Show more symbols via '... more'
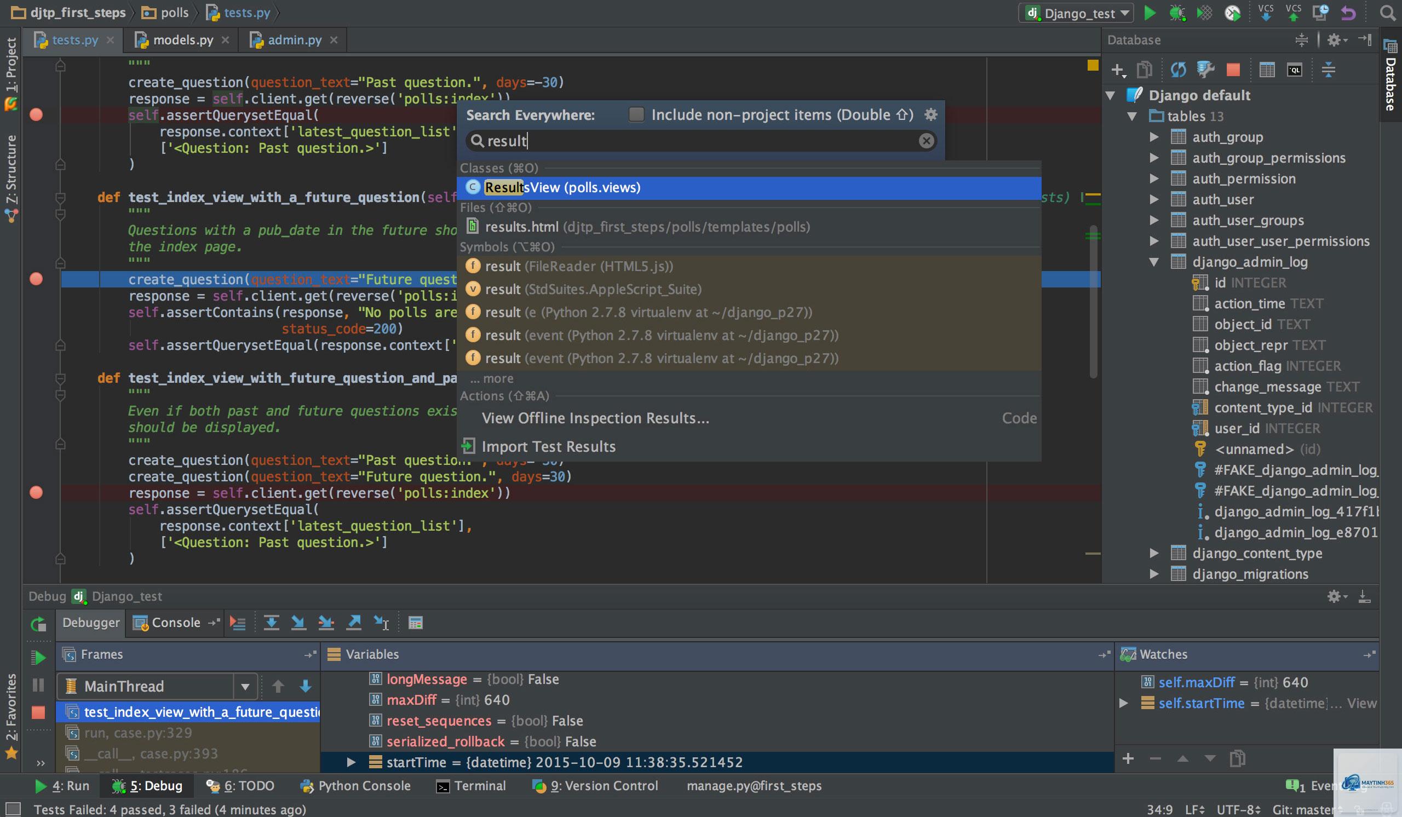This screenshot has height=817, width=1402. (492, 379)
